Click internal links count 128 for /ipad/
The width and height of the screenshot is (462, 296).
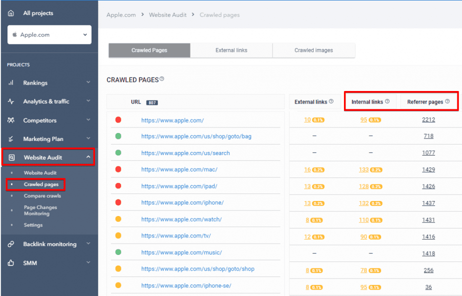(x=363, y=186)
